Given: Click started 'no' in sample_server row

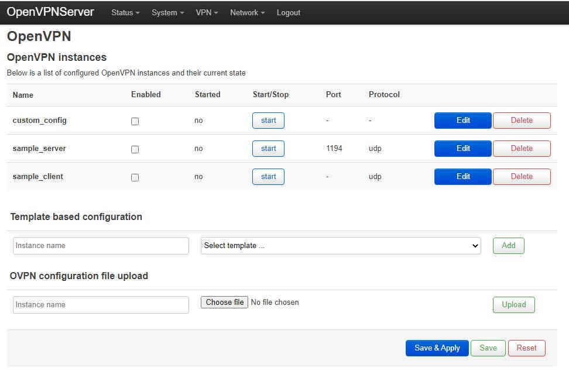Looking at the screenshot, I should 198,149.
